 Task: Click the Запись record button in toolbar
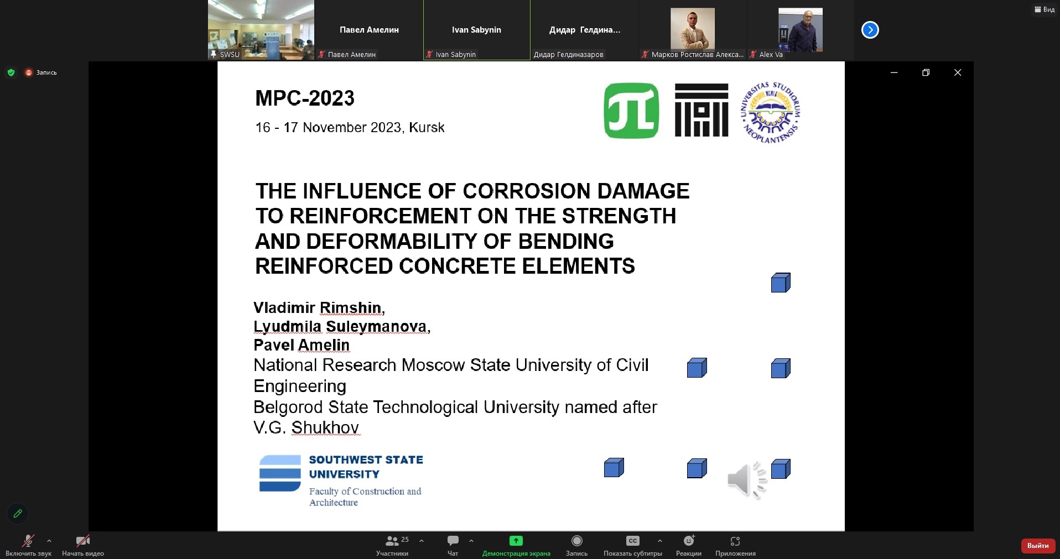[x=576, y=545]
